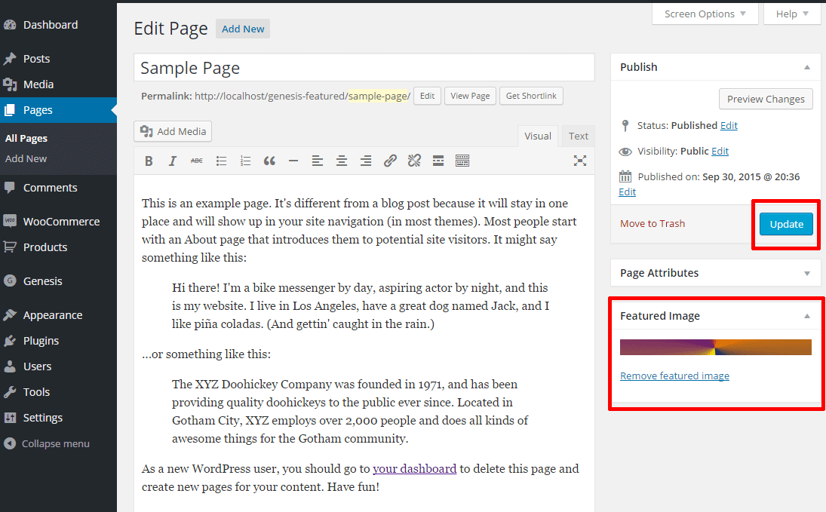Click the Sample Page title field
The height and width of the screenshot is (512, 826).
click(x=364, y=67)
